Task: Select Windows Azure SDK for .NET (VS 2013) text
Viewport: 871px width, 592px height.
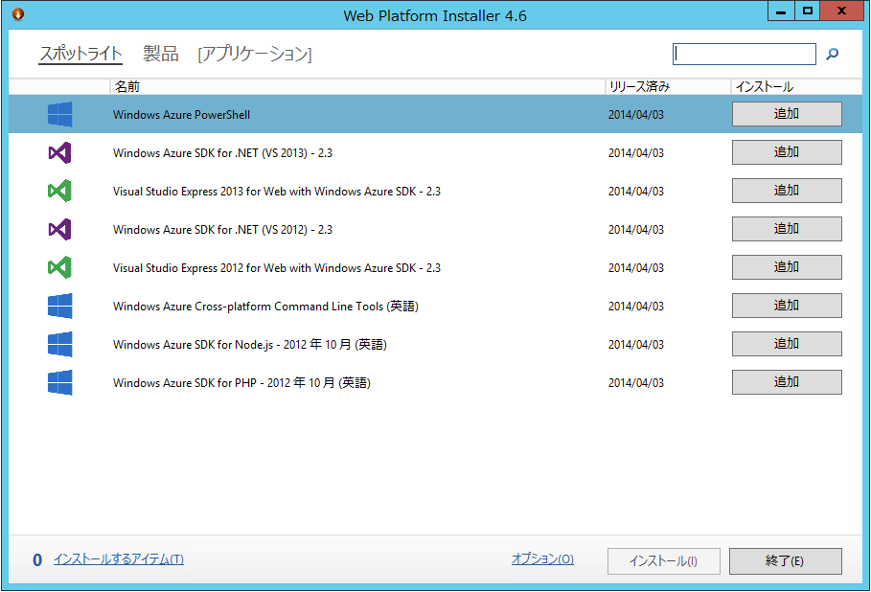Action: point(222,152)
